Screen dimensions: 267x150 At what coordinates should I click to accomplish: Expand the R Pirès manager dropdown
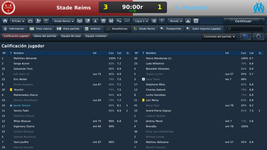click(x=18, y=21)
